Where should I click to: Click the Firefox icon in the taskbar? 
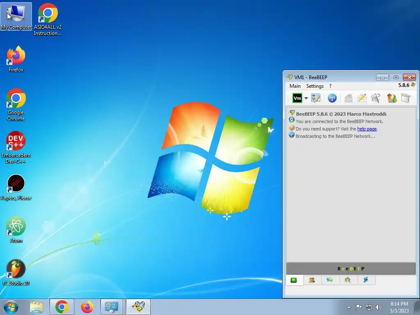tap(87, 307)
